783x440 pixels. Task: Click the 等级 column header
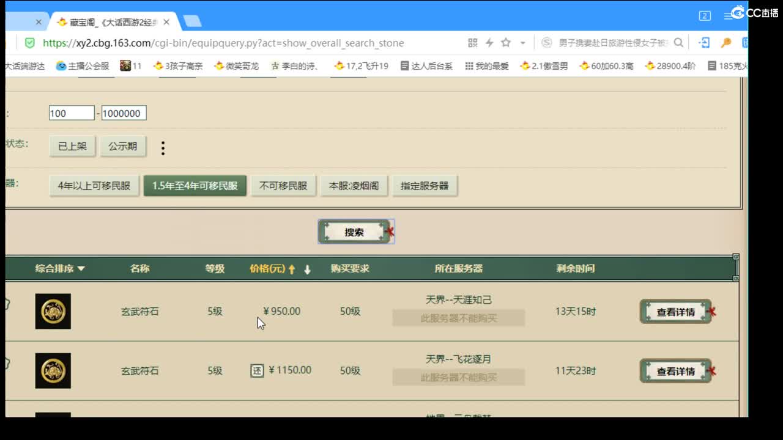215,268
